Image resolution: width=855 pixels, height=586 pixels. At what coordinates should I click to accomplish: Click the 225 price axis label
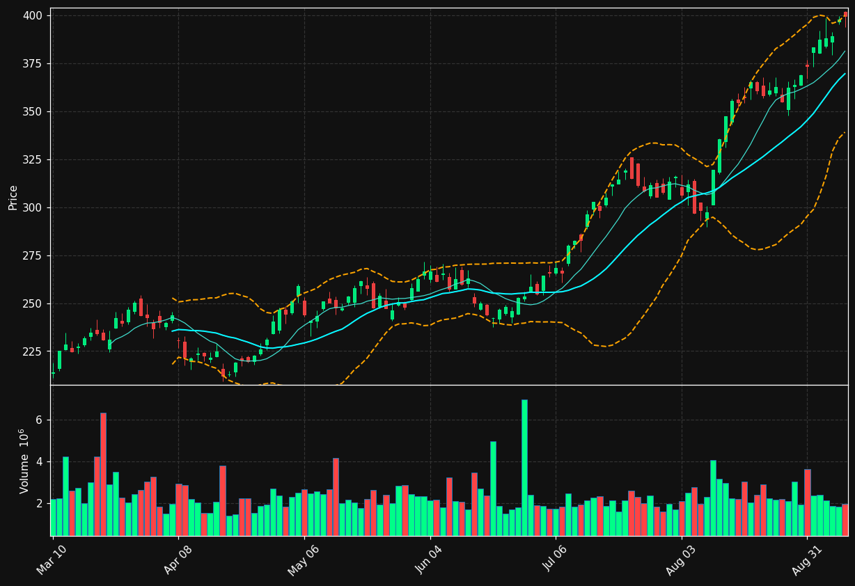pyautogui.click(x=32, y=352)
